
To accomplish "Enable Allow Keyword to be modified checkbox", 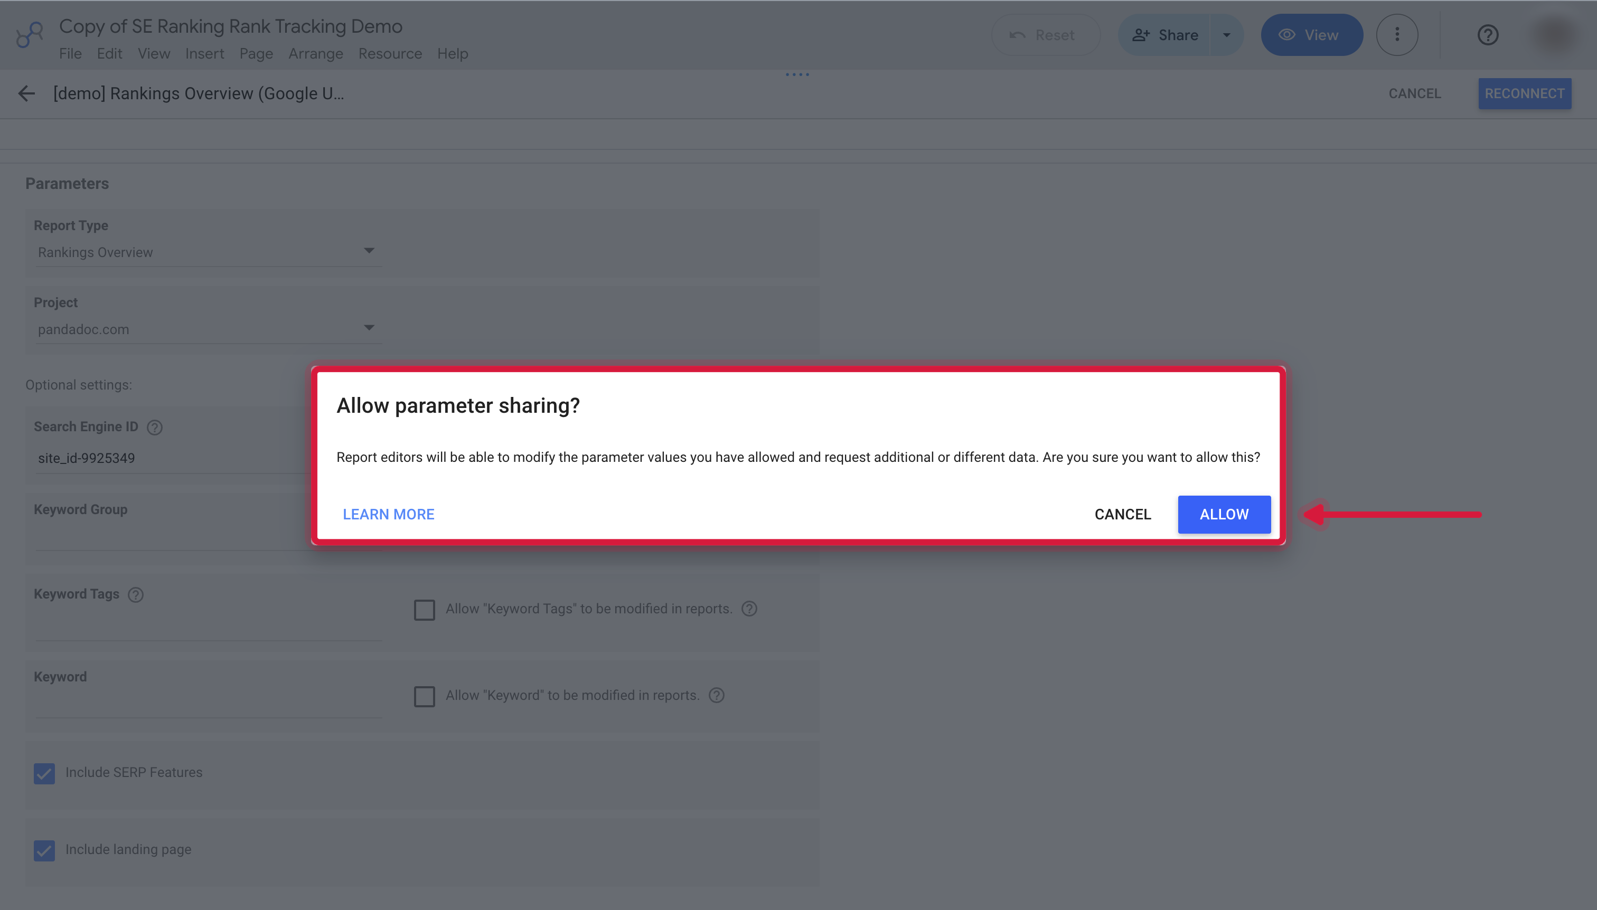I will (x=425, y=696).
